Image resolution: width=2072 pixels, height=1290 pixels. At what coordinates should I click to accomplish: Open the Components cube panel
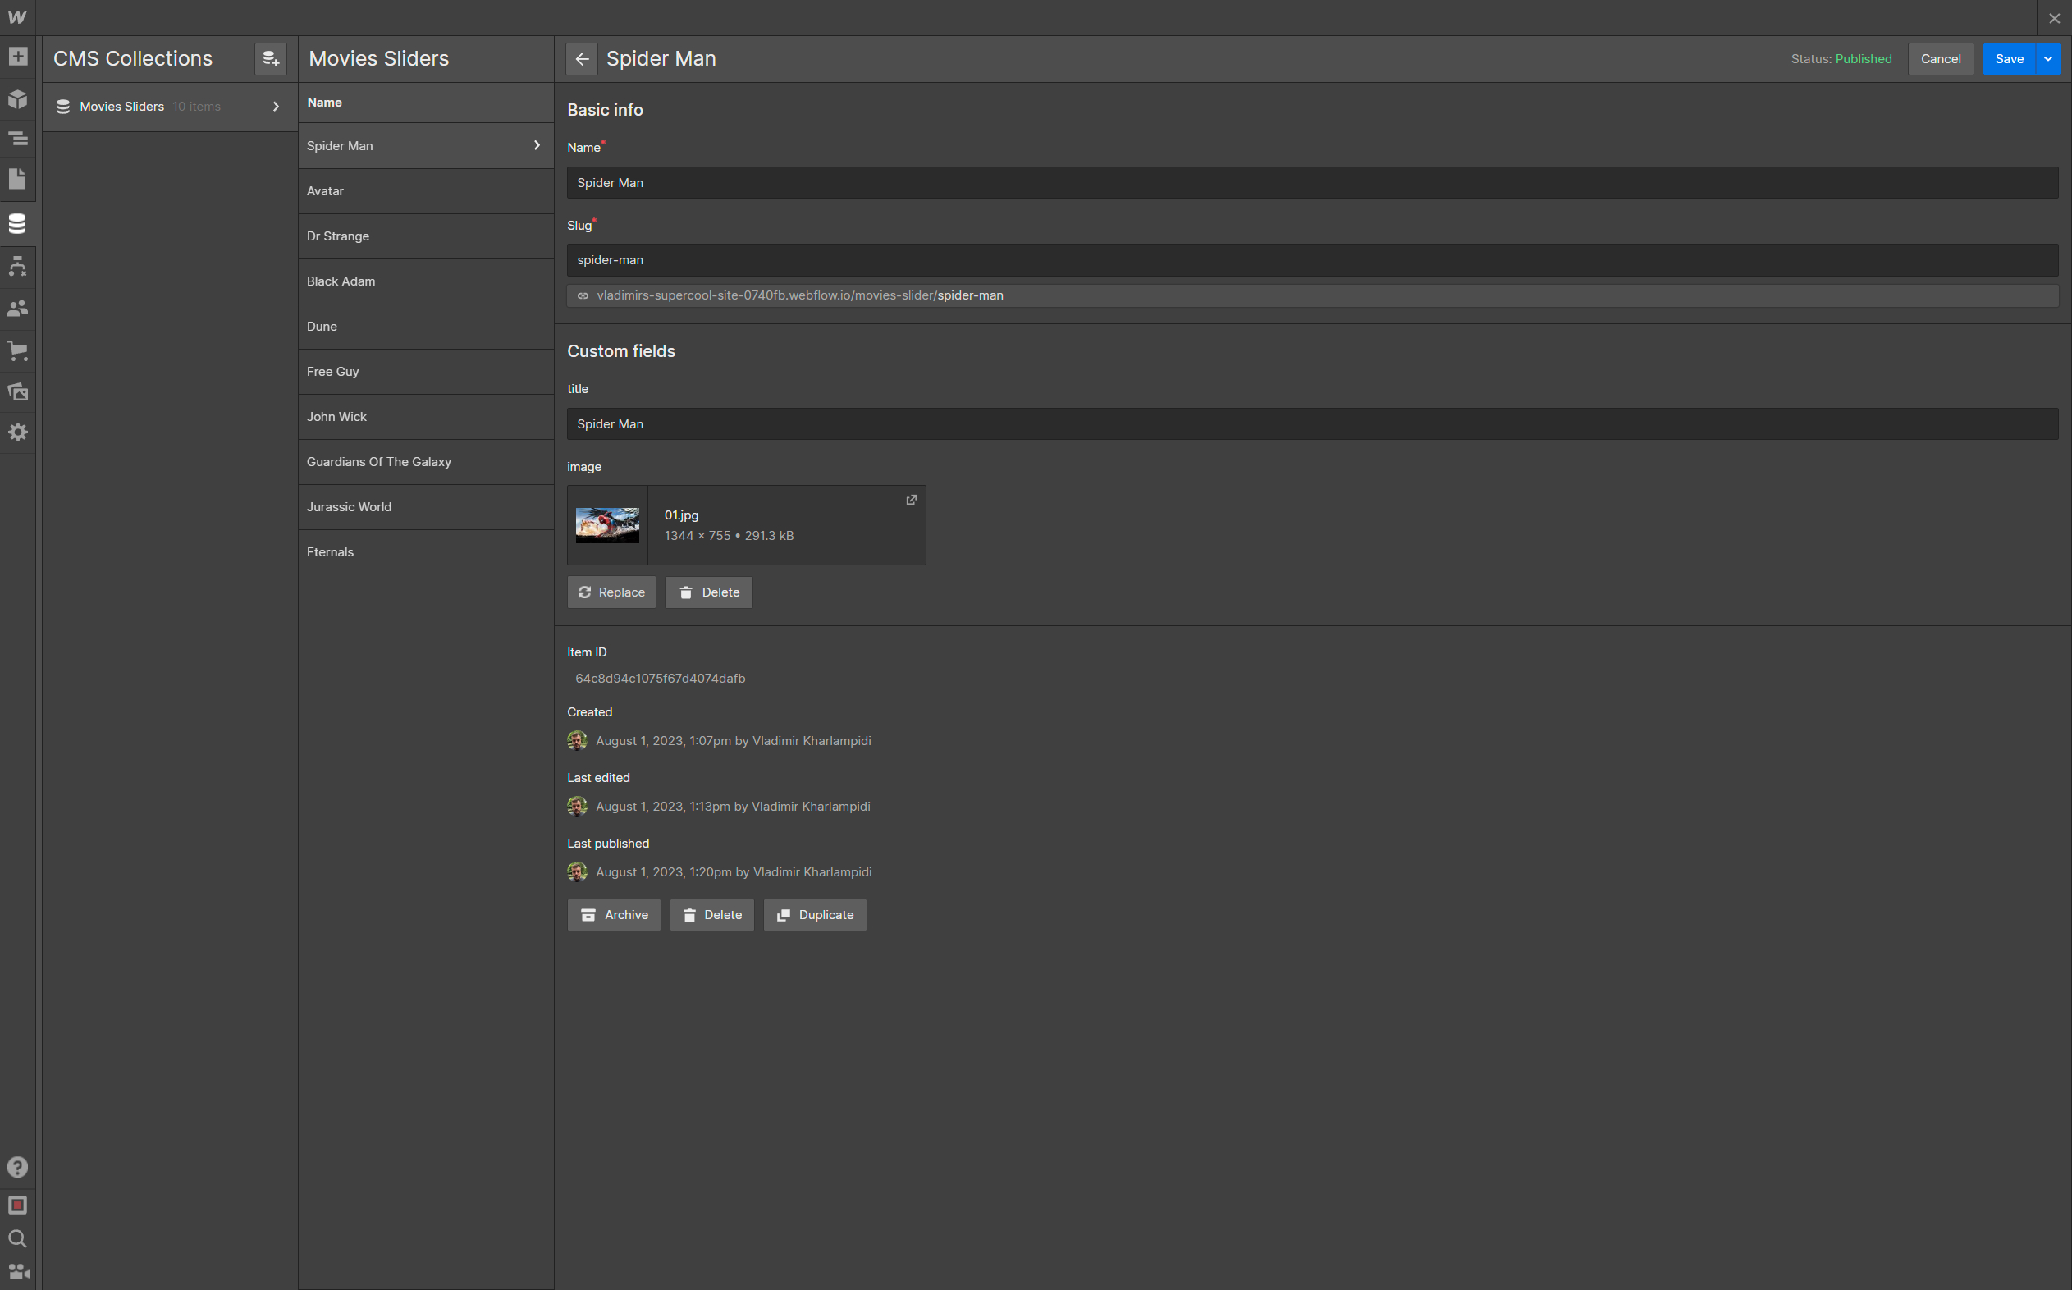pos(17,99)
